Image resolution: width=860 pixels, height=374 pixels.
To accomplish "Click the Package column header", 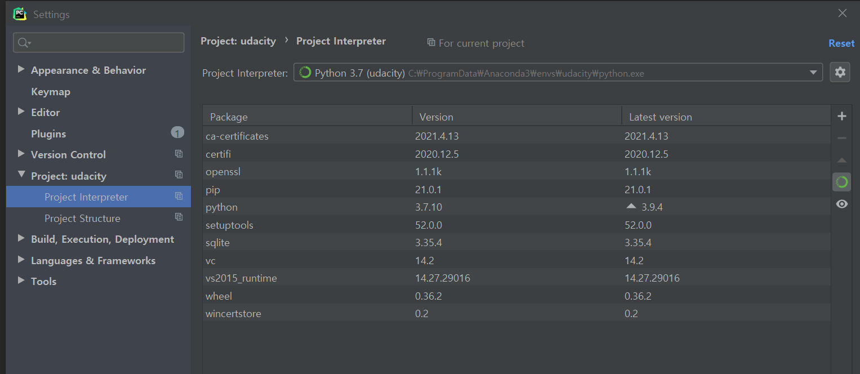I will tap(308, 117).
